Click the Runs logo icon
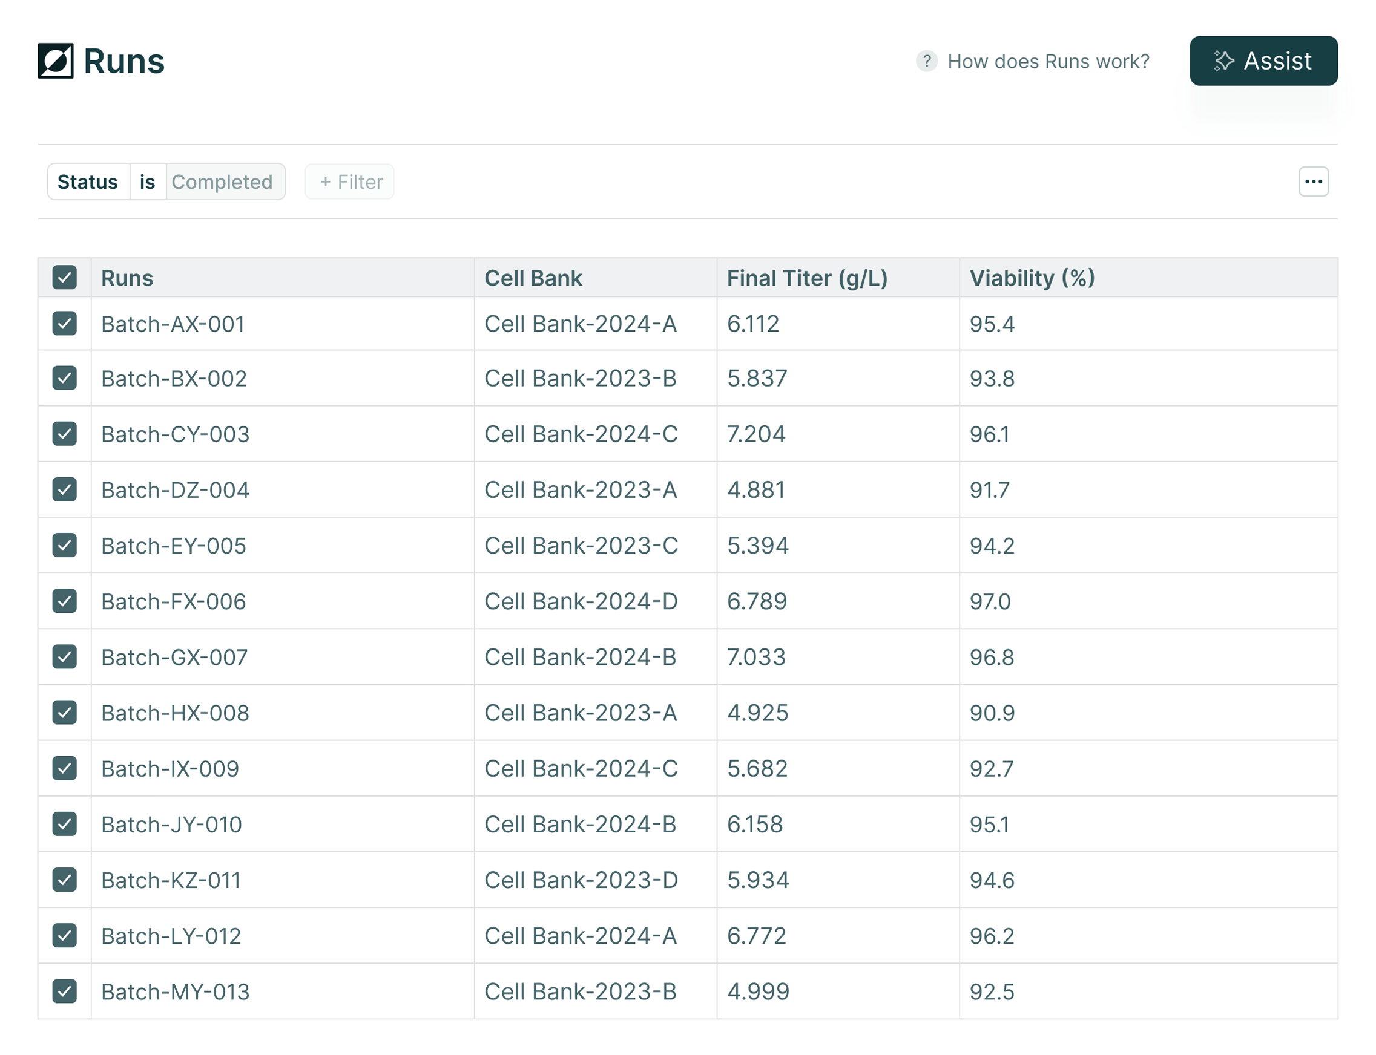This screenshot has height=1055, width=1376. 55,61
